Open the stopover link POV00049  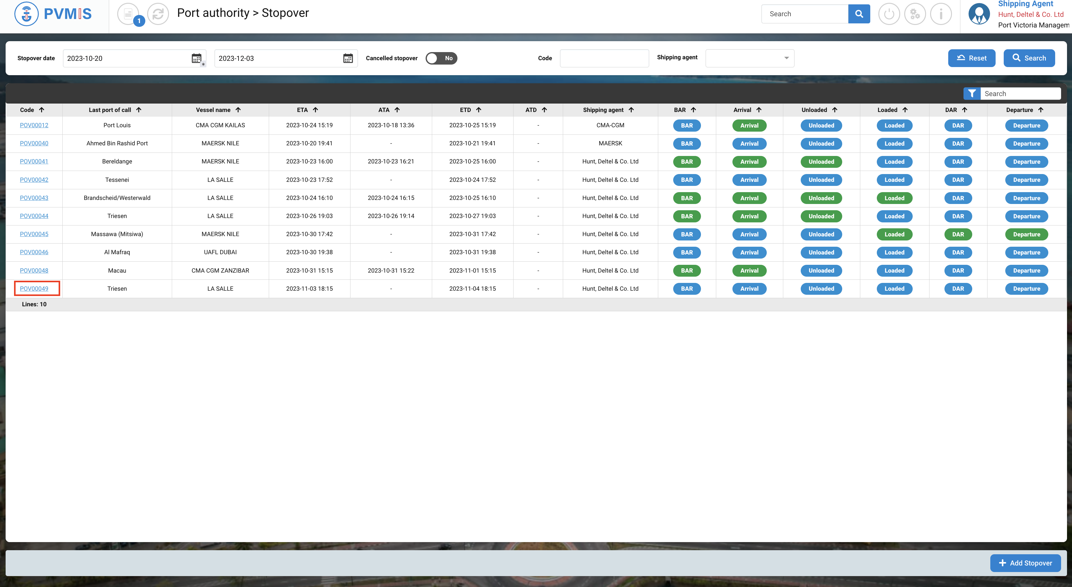click(34, 289)
